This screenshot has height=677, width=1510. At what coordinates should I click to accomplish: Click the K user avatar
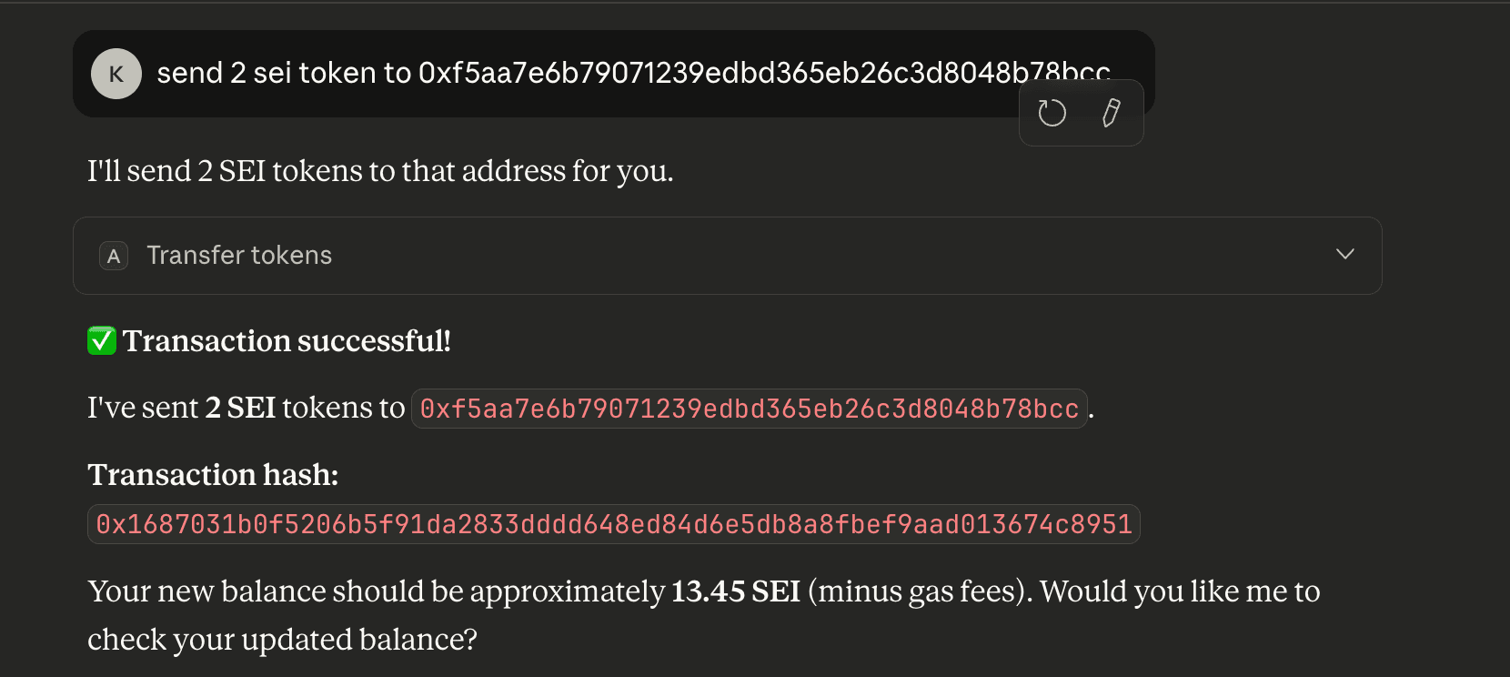click(x=116, y=74)
